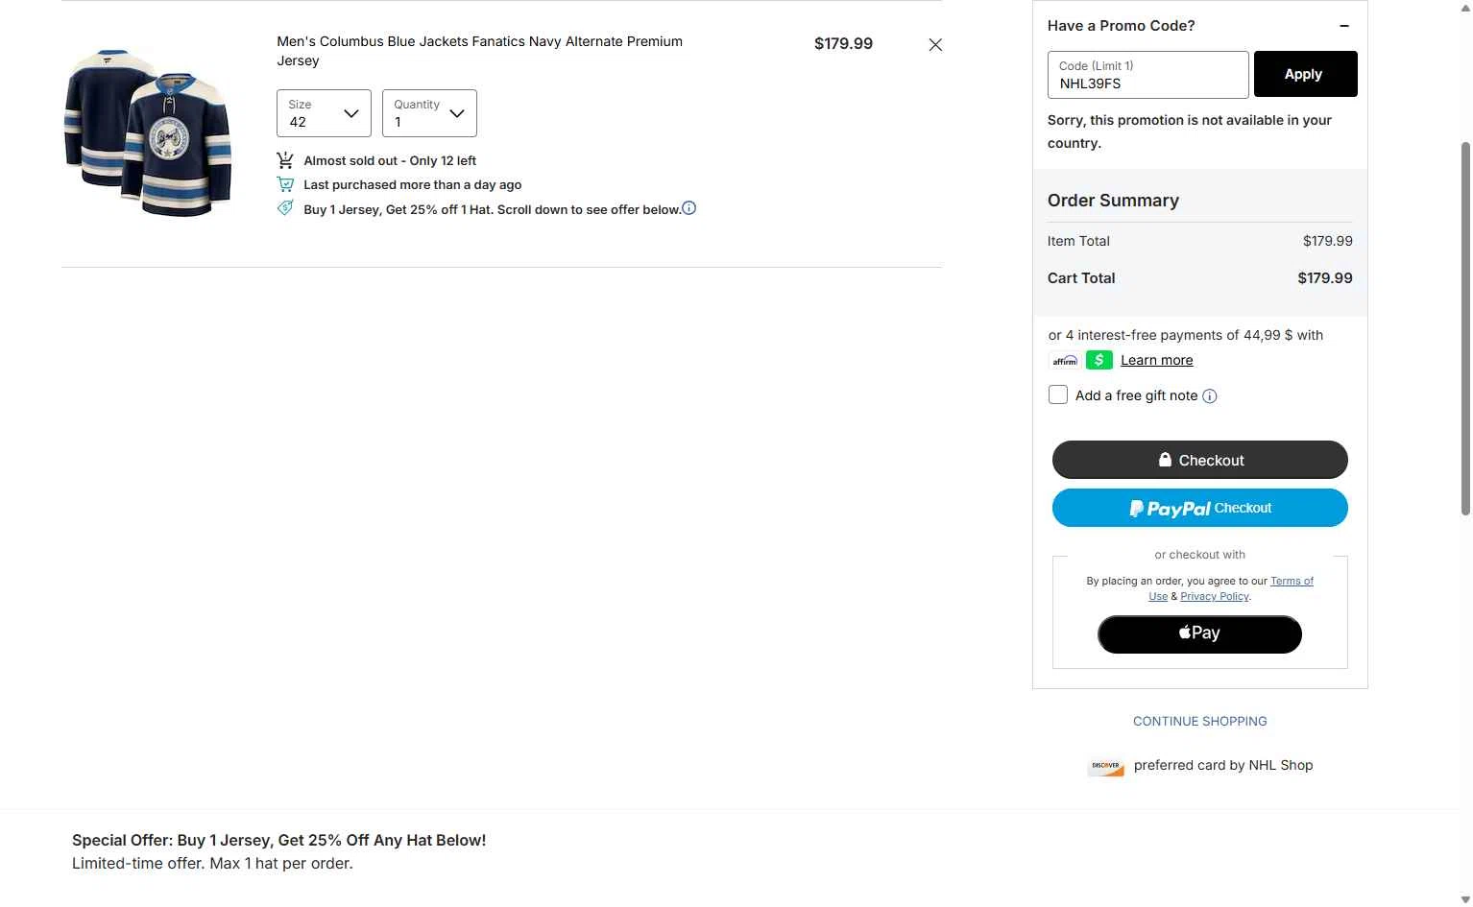
Task: Open the Learn more payments link
Action: [1156, 360]
